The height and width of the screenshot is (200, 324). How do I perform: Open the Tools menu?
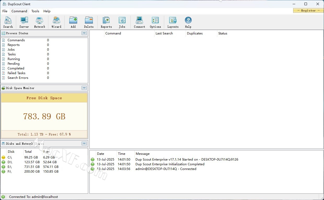[x=35, y=11]
